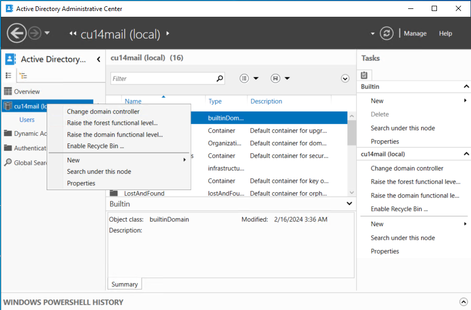This screenshot has width=471, height=310.
Task: Select the Dynamic Access Control node
Action: (25, 133)
